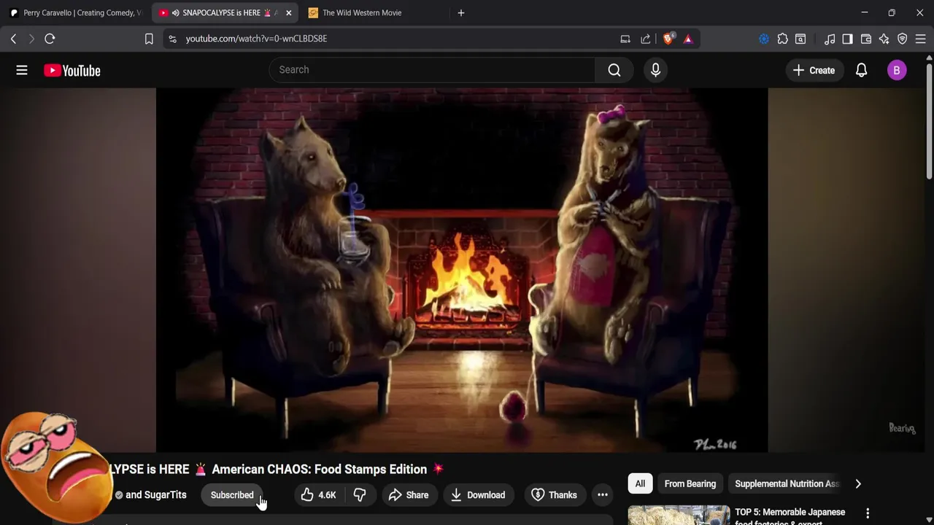Viewport: 934px width, 525px height.
Task: Select the From Bearing filter chip
Action: (x=690, y=483)
